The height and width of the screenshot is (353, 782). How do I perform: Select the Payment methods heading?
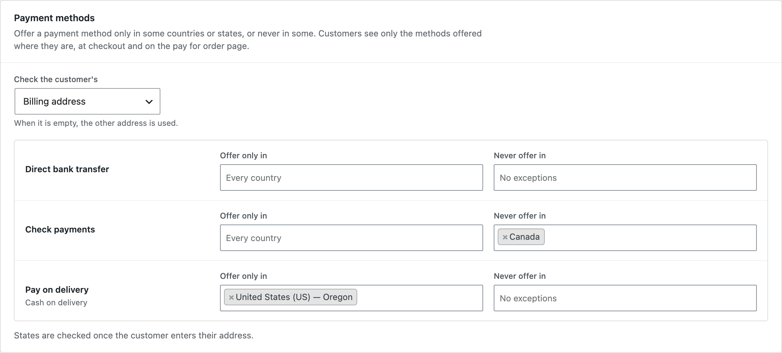(x=54, y=18)
